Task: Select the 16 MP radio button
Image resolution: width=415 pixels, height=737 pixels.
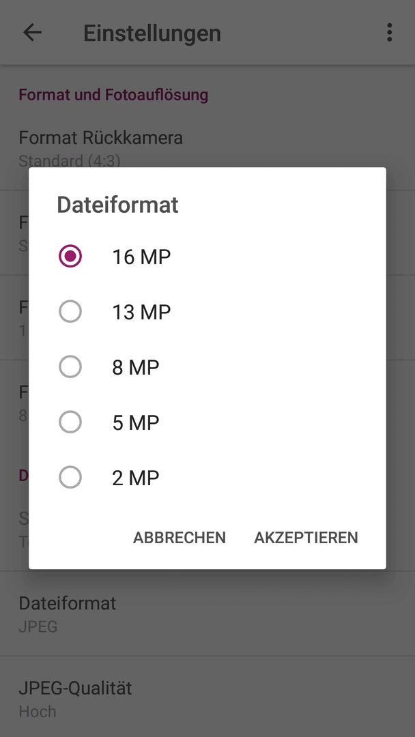Action: point(70,256)
